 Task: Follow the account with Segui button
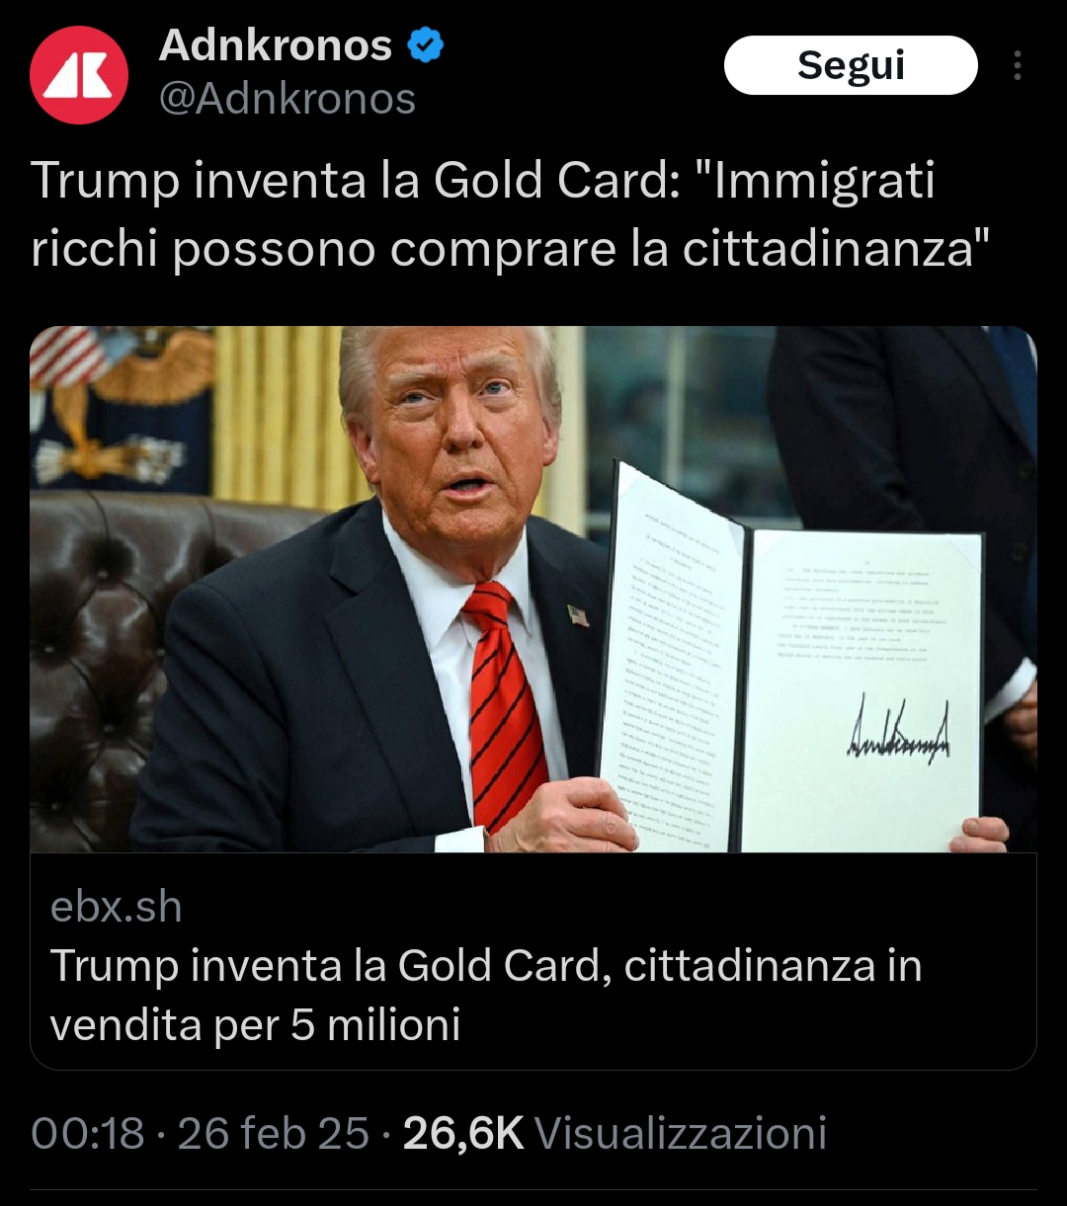point(851,65)
